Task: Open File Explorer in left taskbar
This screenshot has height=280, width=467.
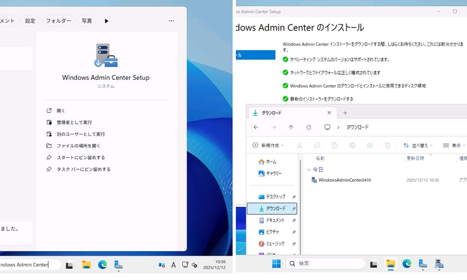Action: coord(87,265)
